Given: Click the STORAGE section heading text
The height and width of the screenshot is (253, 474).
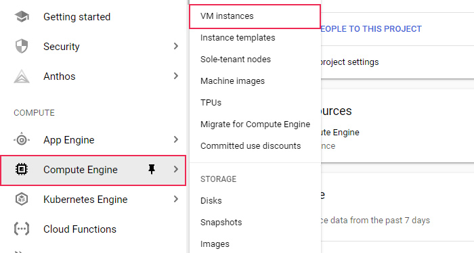Looking at the screenshot, I should coord(218,179).
